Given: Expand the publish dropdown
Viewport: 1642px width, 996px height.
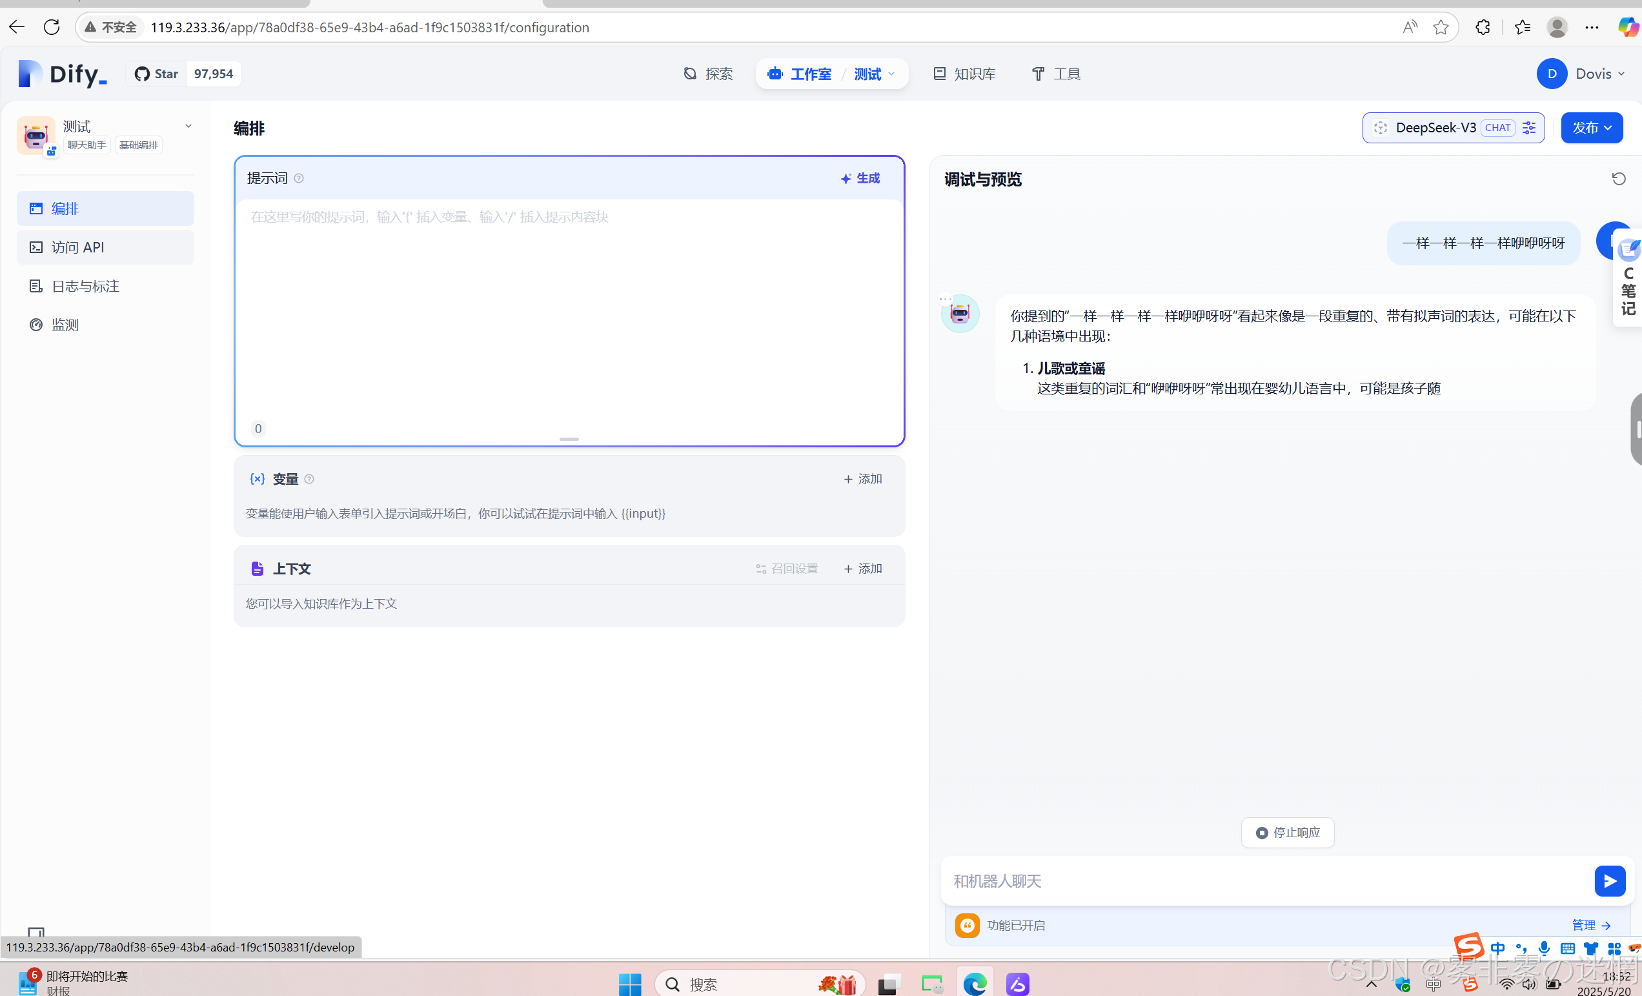Looking at the screenshot, I should [x=1592, y=127].
